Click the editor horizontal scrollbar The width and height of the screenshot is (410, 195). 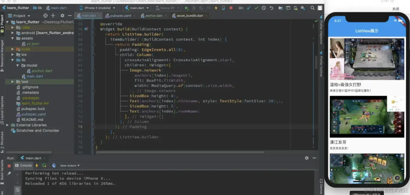[x=180, y=152]
